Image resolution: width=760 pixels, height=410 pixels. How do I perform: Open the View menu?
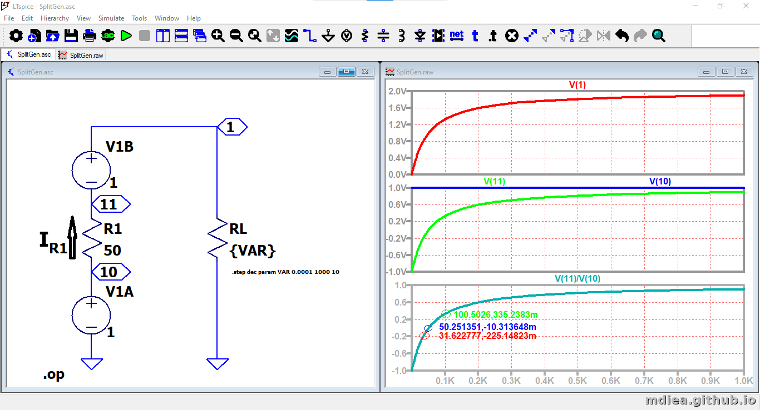pos(83,18)
